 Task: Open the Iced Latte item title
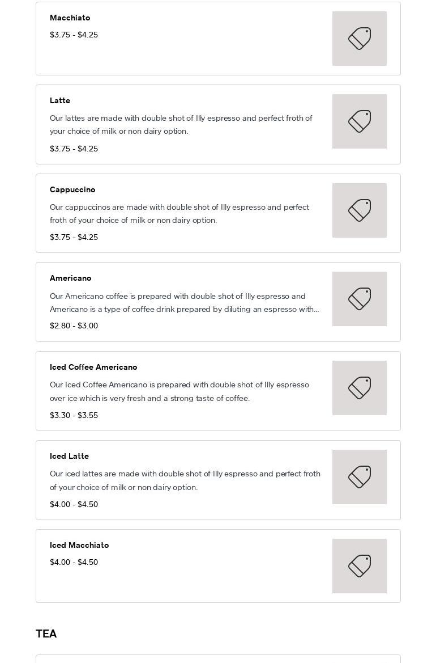[x=69, y=456]
